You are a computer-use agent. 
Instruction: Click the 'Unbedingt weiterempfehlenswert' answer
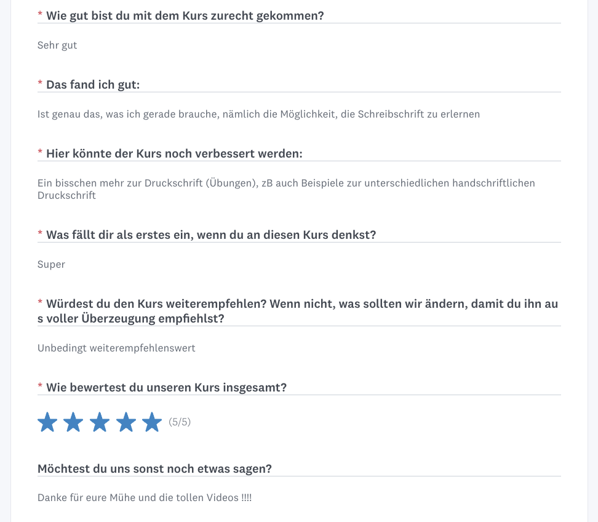pyautogui.click(x=116, y=348)
